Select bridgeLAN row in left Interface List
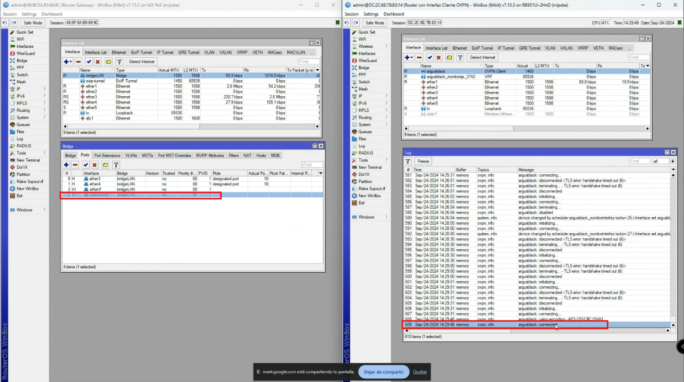Screen dimensions: 684x382 coord(191,75)
